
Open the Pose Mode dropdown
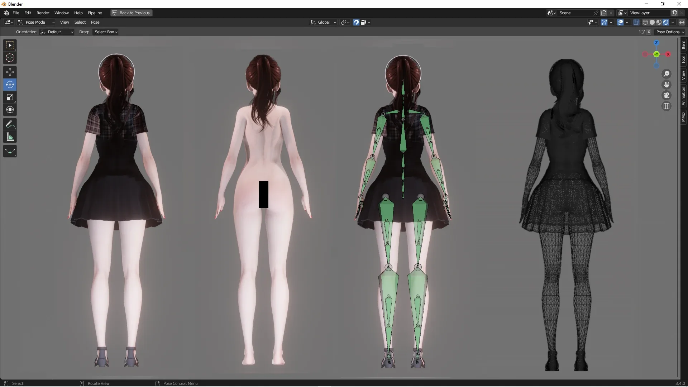coord(36,22)
